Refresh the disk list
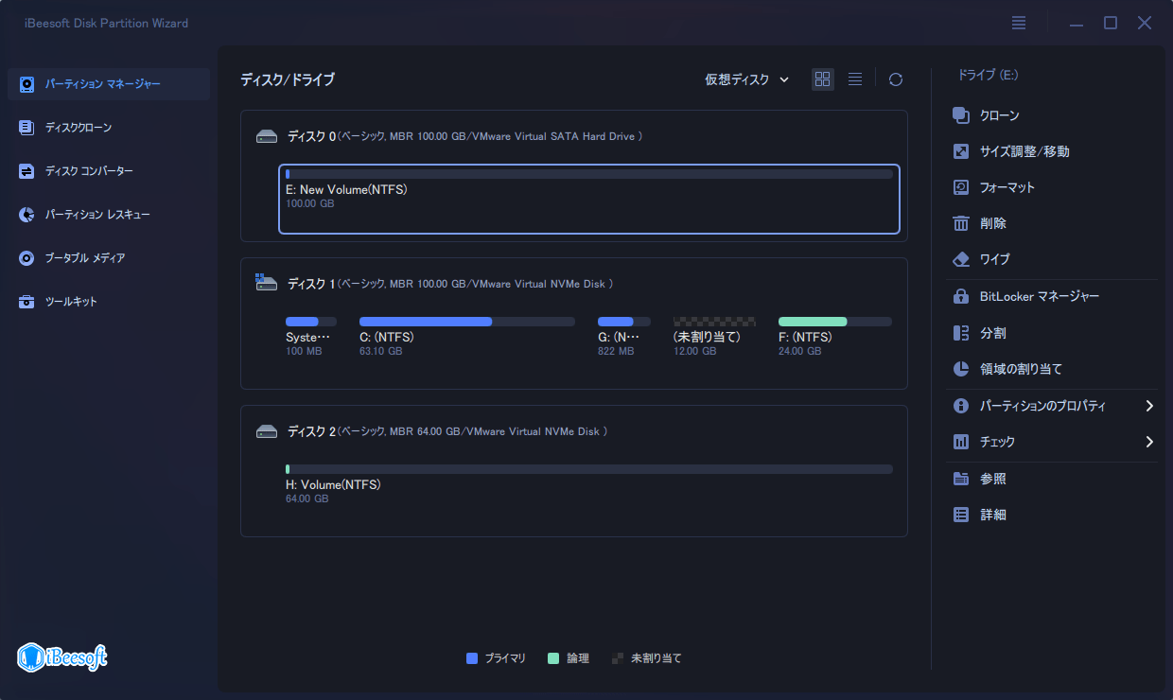 [895, 79]
